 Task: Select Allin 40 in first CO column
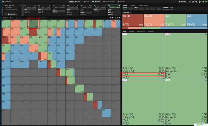[55, 12]
